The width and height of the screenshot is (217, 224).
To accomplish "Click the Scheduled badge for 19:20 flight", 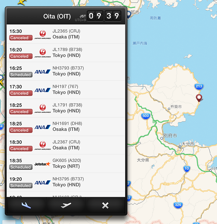I will click(21, 186).
